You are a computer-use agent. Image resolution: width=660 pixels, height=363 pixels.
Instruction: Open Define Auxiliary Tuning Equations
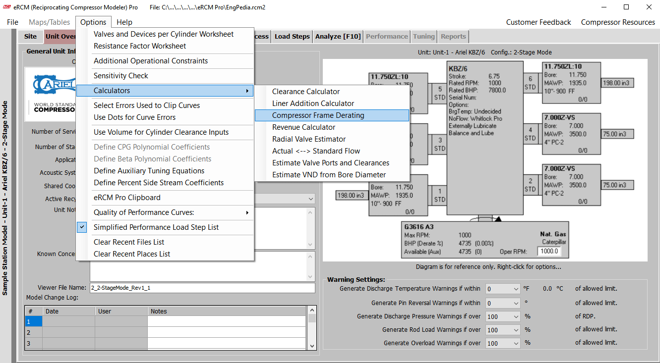click(x=165, y=171)
